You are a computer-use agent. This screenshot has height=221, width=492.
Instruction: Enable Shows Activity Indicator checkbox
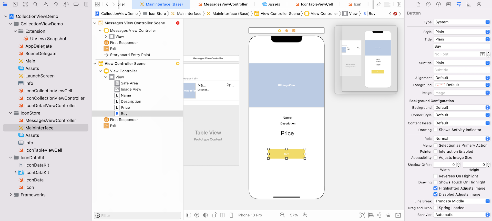pos(435,130)
